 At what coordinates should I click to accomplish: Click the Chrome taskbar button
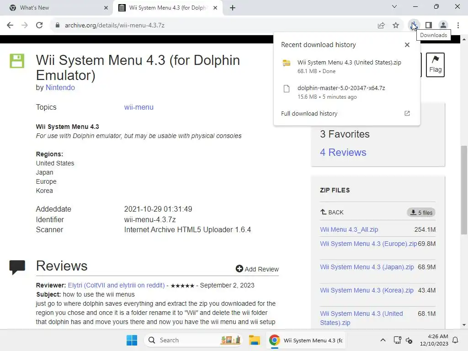[306, 340]
